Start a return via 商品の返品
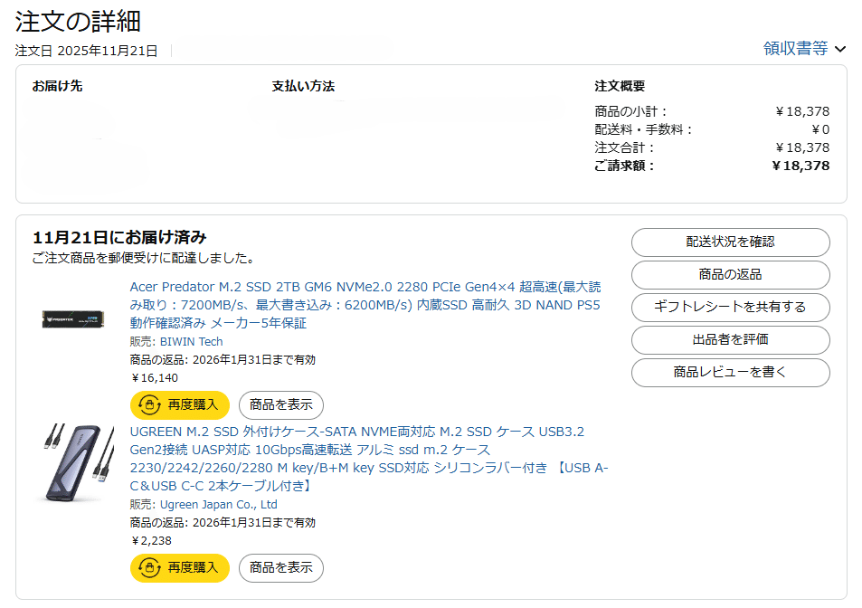Viewport: 862px width, 608px height. tap(730, 275)
